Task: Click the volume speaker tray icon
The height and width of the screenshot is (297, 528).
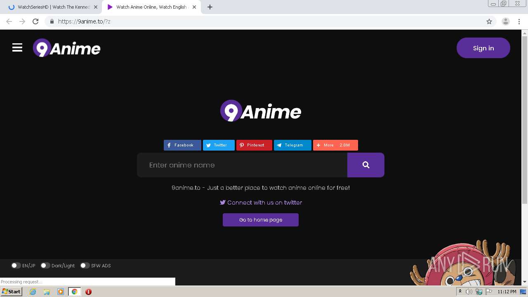Action: pos(469,292)
